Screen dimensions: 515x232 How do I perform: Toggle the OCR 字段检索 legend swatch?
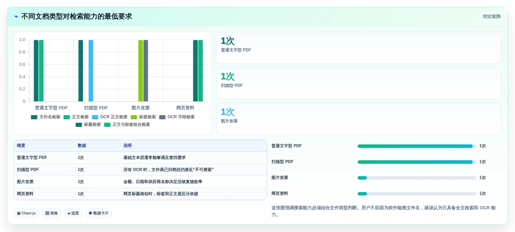coord(162,117)
